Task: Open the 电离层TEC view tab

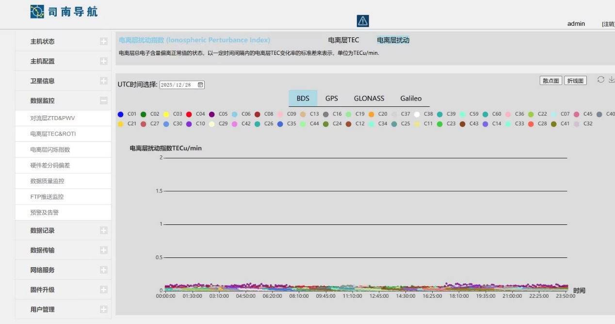Action: (343, 40)
